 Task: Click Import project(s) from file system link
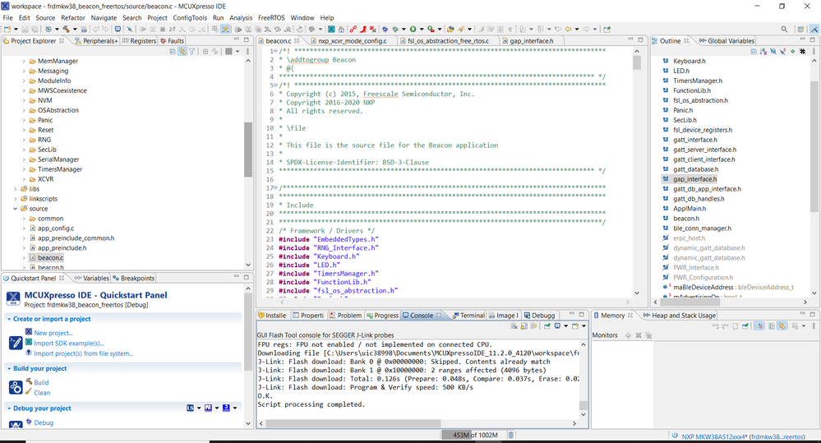(83, 353)
